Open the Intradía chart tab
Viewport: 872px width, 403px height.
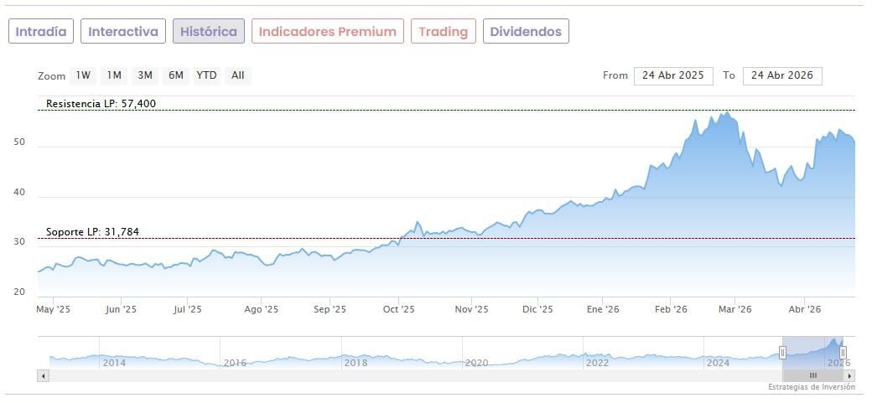(x=41, y=32)
